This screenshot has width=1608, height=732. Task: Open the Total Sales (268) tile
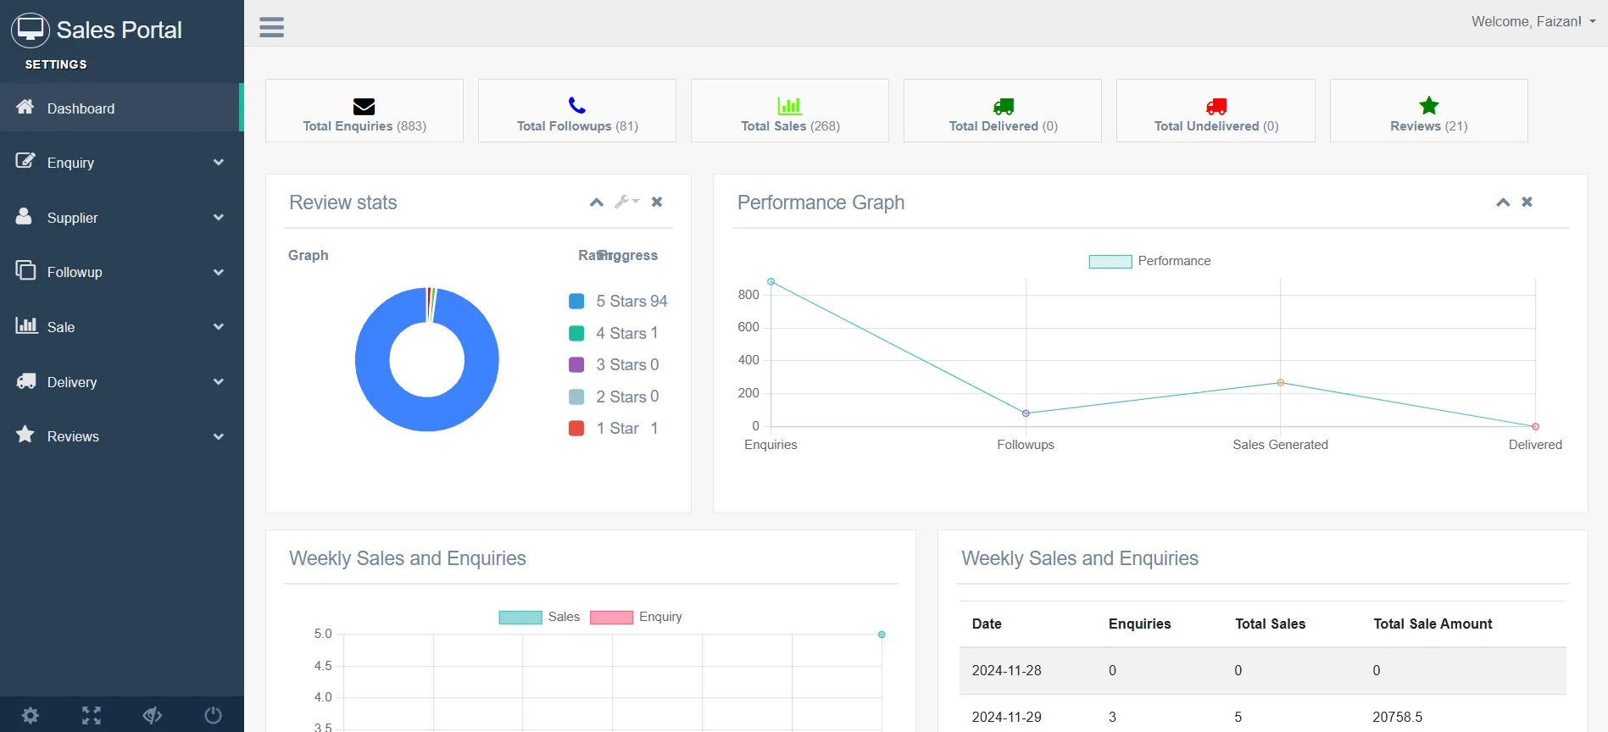pos(789,111)
